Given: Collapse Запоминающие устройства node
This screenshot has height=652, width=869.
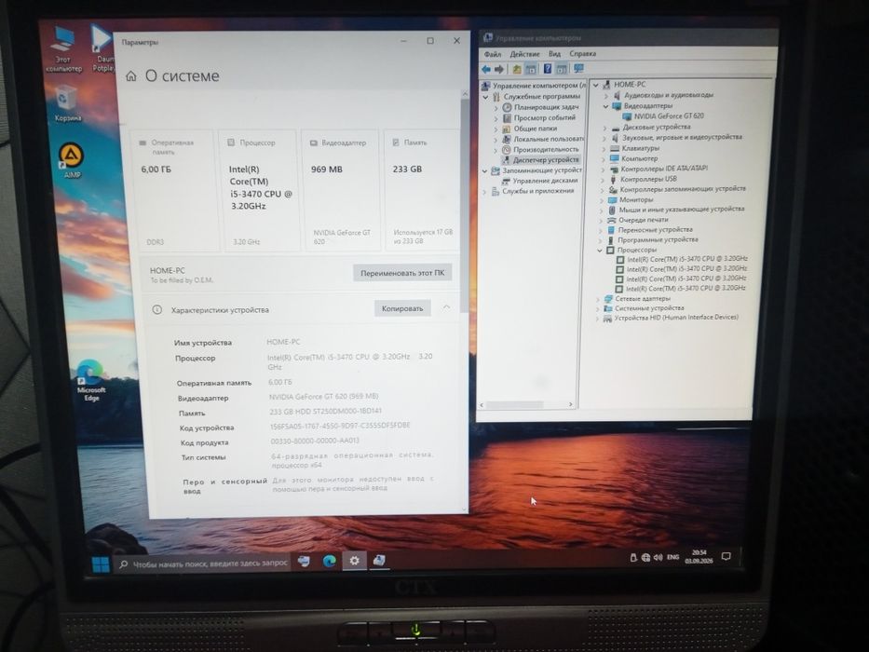Looking at the screenshot, I should coord(485,171).
